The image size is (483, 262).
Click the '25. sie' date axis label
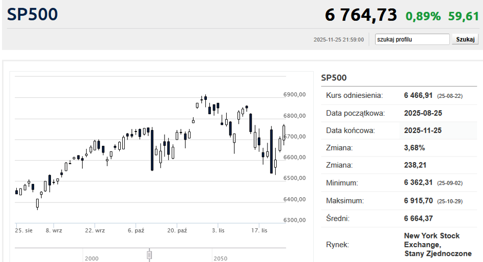point(24,230)
